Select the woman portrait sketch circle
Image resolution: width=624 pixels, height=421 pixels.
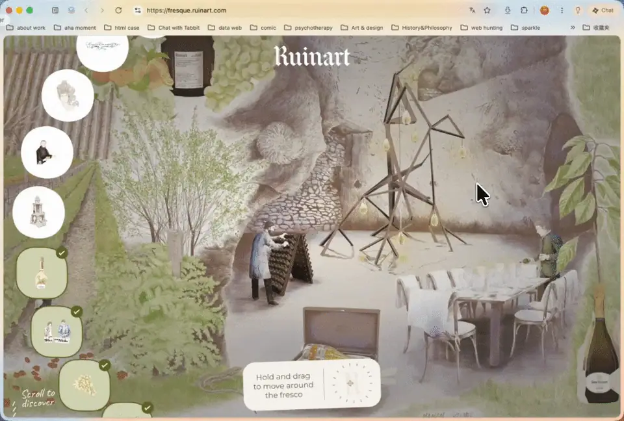68,95
